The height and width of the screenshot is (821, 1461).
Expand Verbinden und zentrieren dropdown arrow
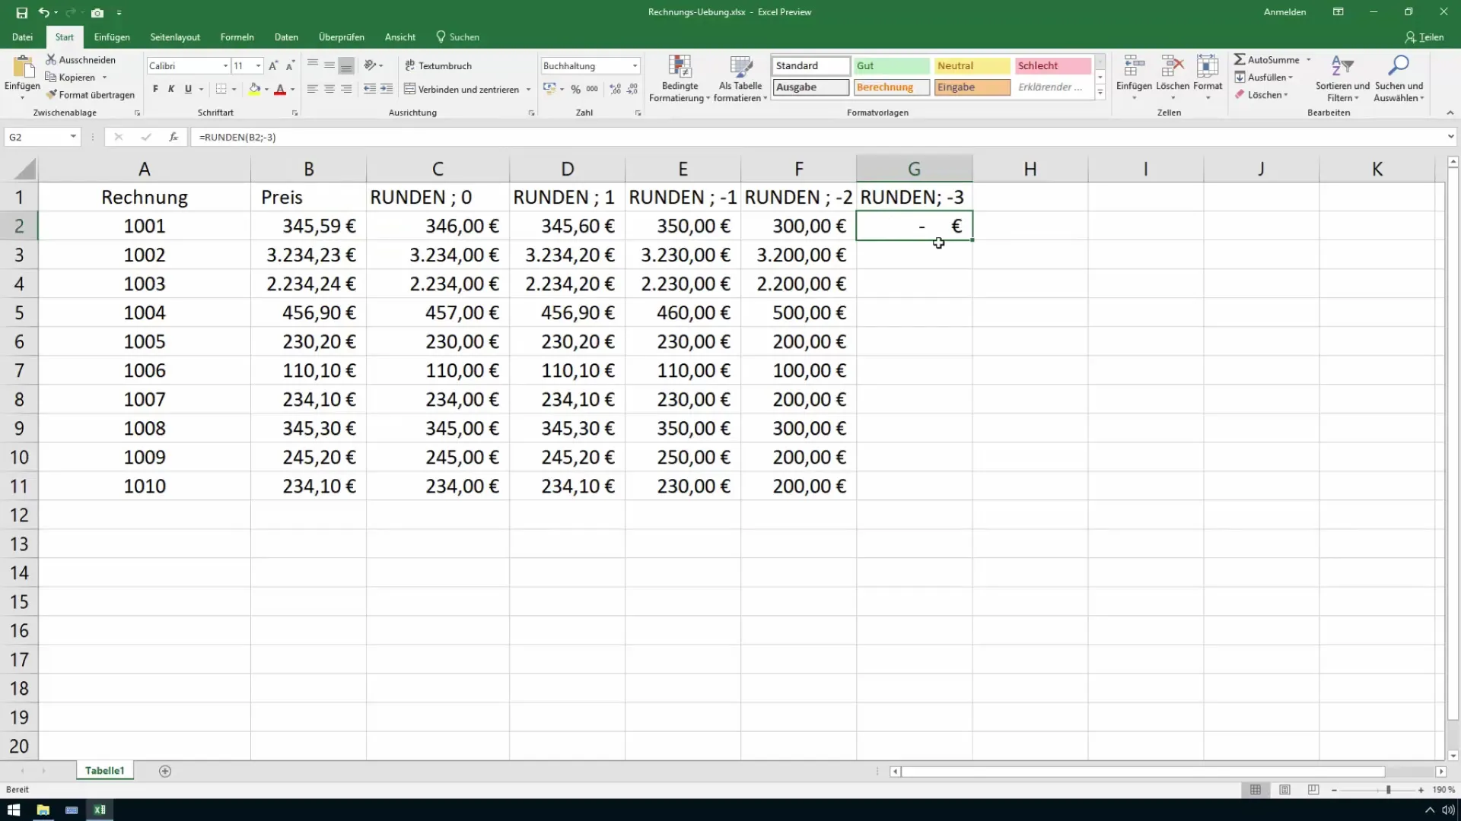528,89
